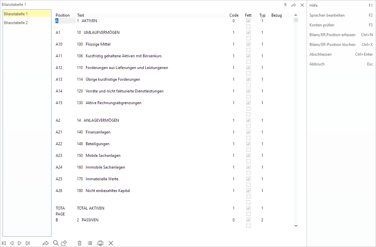Jump to the first record arrow
Viewport: 376px width, 247px height.
(x=4, y=243)
